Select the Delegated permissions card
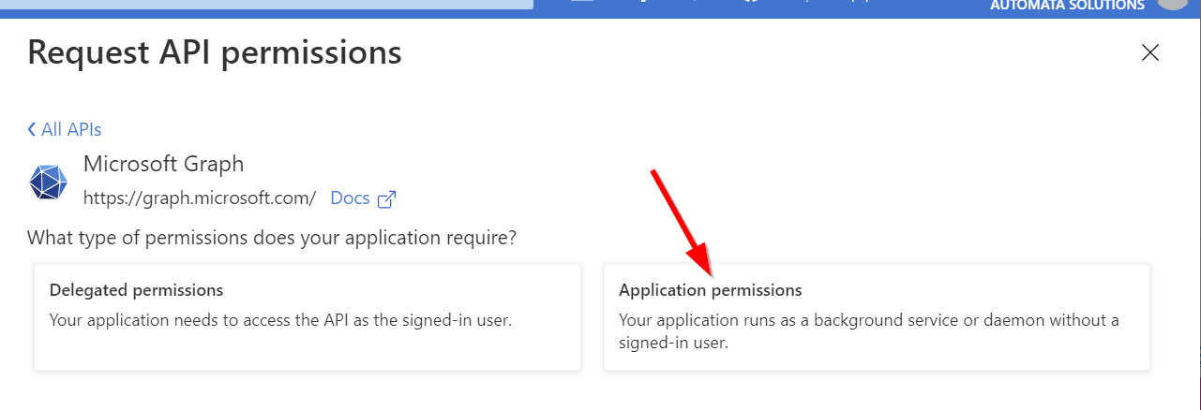The image size is (1201, 410). [307, 316]
